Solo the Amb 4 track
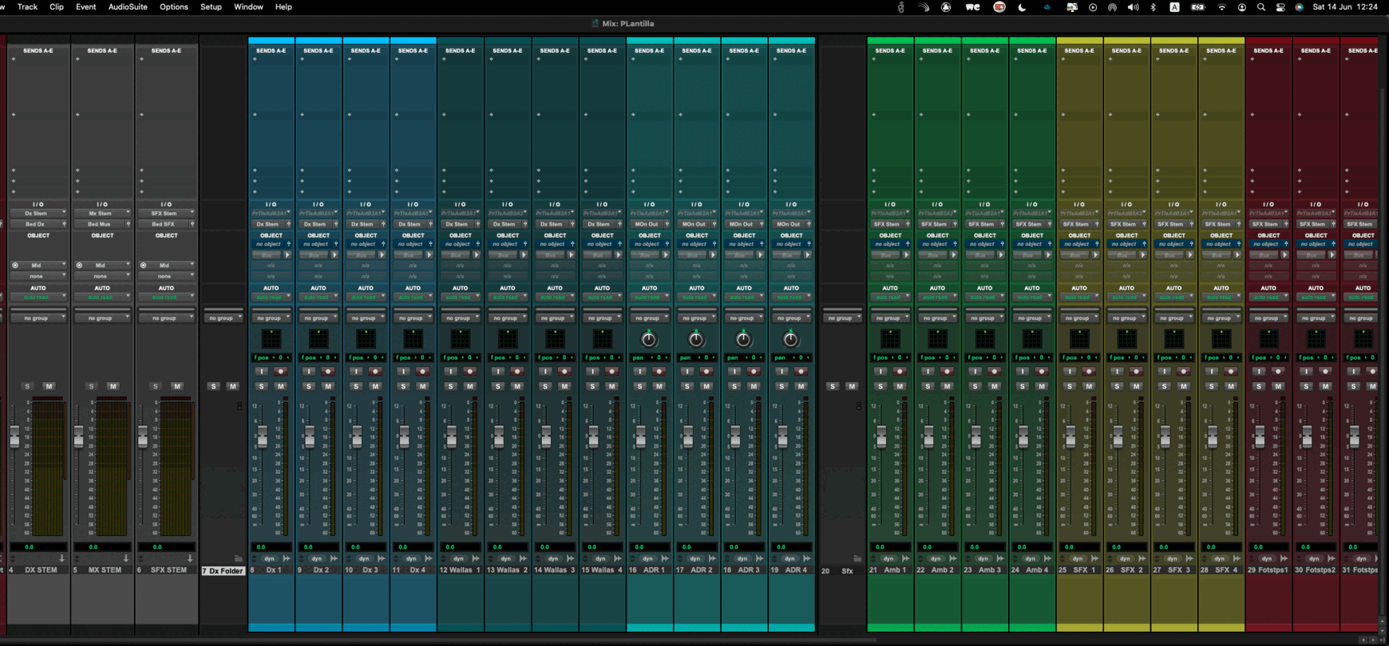This screenshot has width=1389, height=646. tap(1023, 386)
